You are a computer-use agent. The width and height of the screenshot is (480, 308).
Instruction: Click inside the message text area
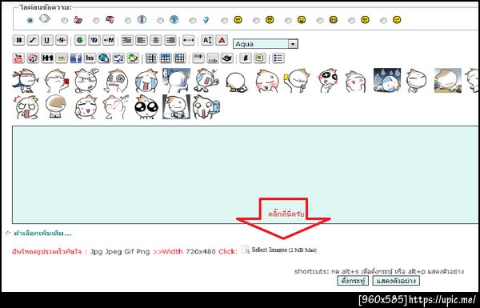click(245, 174)
